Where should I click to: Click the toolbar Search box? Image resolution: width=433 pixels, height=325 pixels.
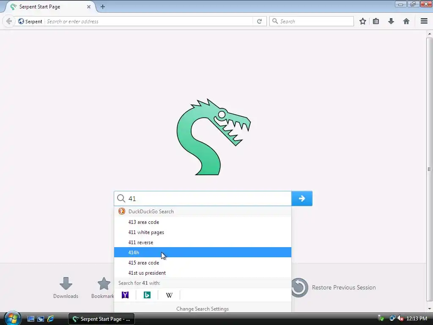coord(312,21)
